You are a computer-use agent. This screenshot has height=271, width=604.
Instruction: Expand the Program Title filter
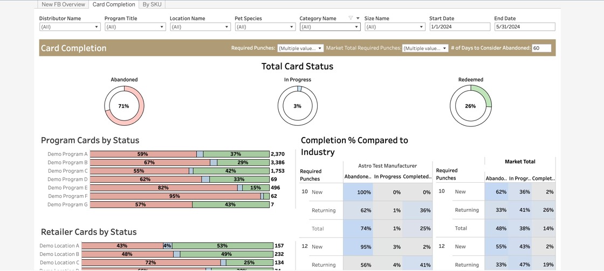tap(135, 27)
